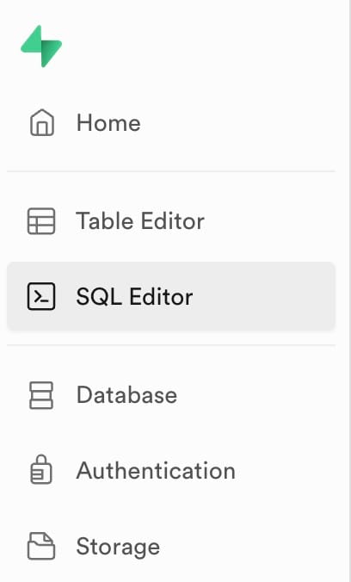Select the Storage folder icon
Image resolution: width=351 pixels, height=582 pixels.
coord(41,546)
